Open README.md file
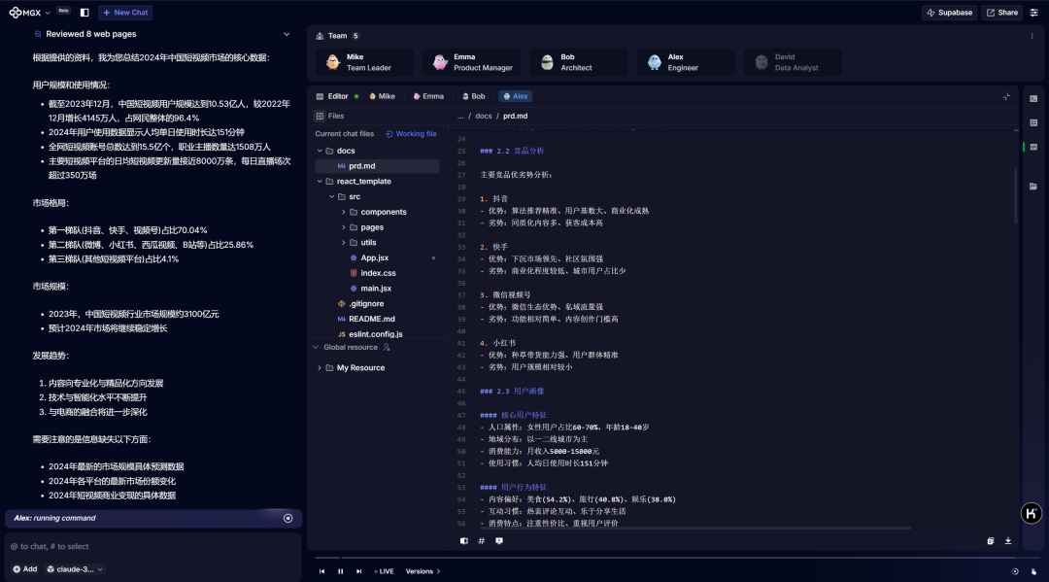 click(x=371, y=319)
